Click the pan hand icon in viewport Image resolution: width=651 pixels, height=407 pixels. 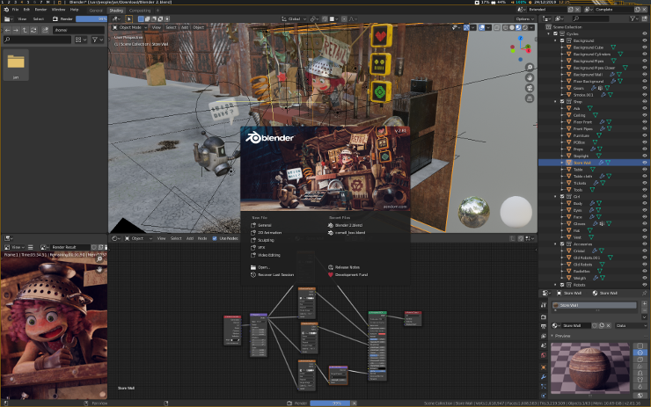pyautogui.click(x=530, y=77)
